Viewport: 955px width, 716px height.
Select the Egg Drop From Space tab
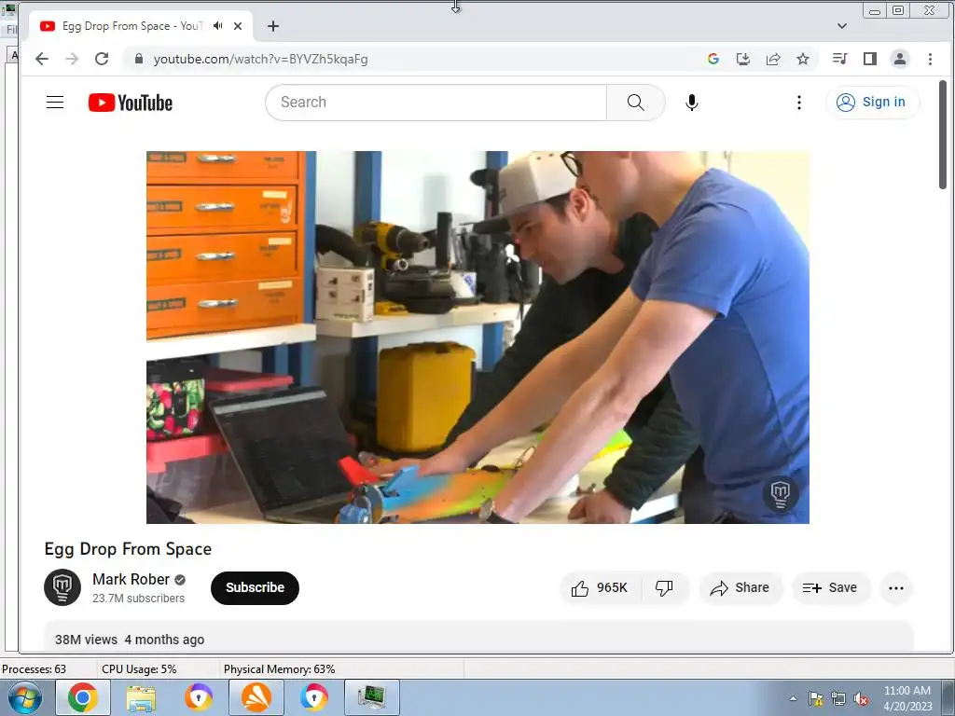click(142, 26)
